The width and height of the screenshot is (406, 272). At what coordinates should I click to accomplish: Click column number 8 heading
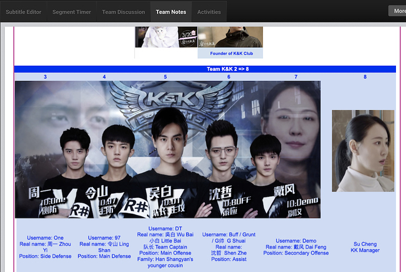(x=365, y=77)
